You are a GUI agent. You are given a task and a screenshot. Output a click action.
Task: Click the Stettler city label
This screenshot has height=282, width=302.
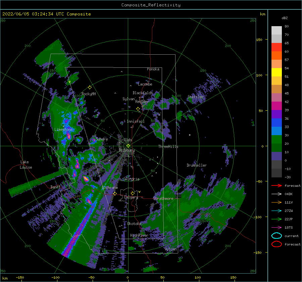(196, 97)
